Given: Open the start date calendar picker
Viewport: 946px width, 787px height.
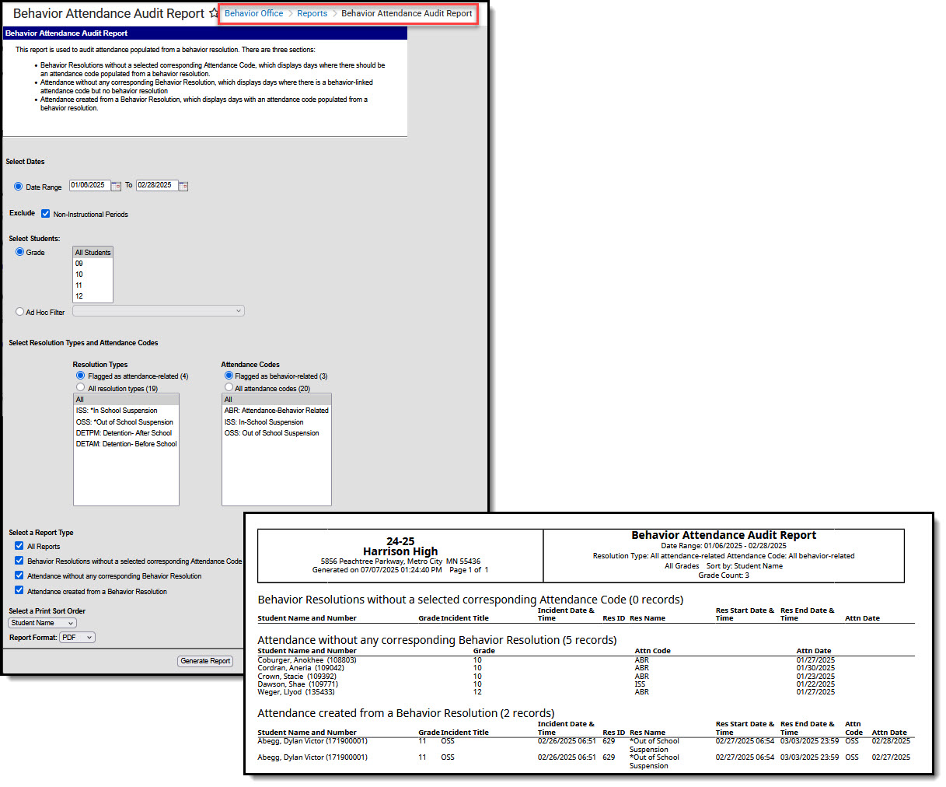Looking at the screenshot, I should click(117, 186).
